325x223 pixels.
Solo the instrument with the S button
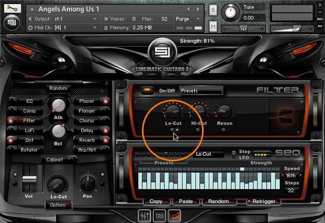tap(213, 10)
